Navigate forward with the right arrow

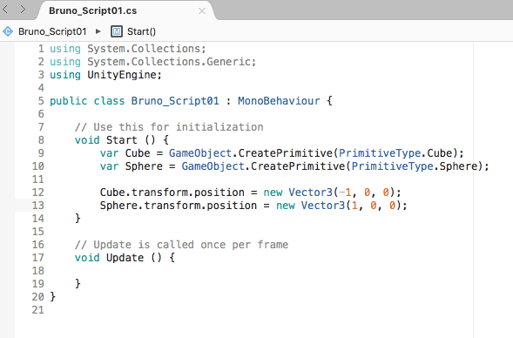[x=23, y=10]
